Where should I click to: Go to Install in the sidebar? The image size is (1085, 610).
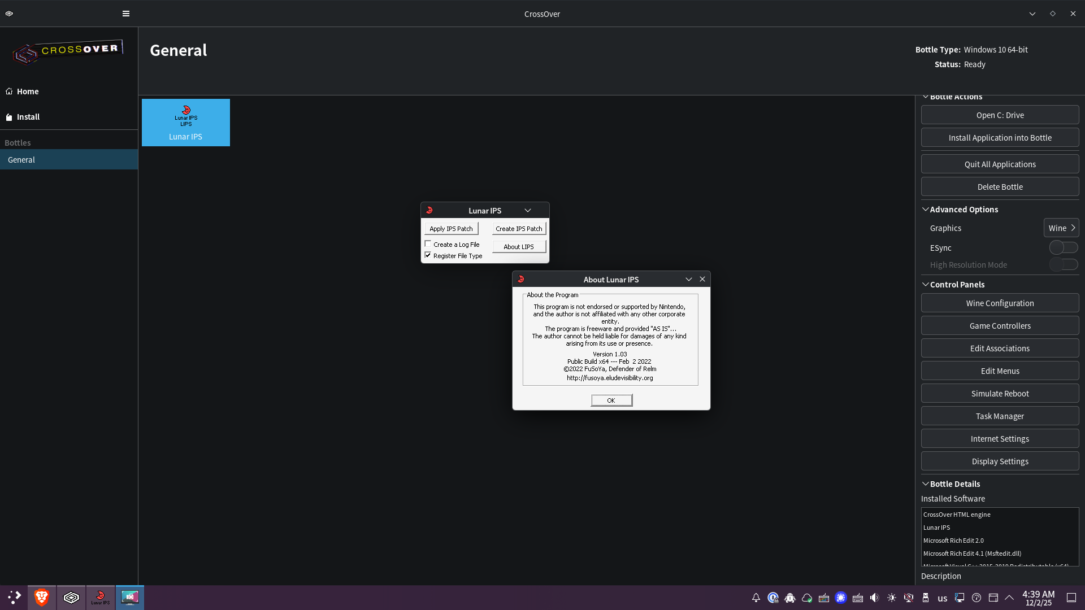[28, 117]
